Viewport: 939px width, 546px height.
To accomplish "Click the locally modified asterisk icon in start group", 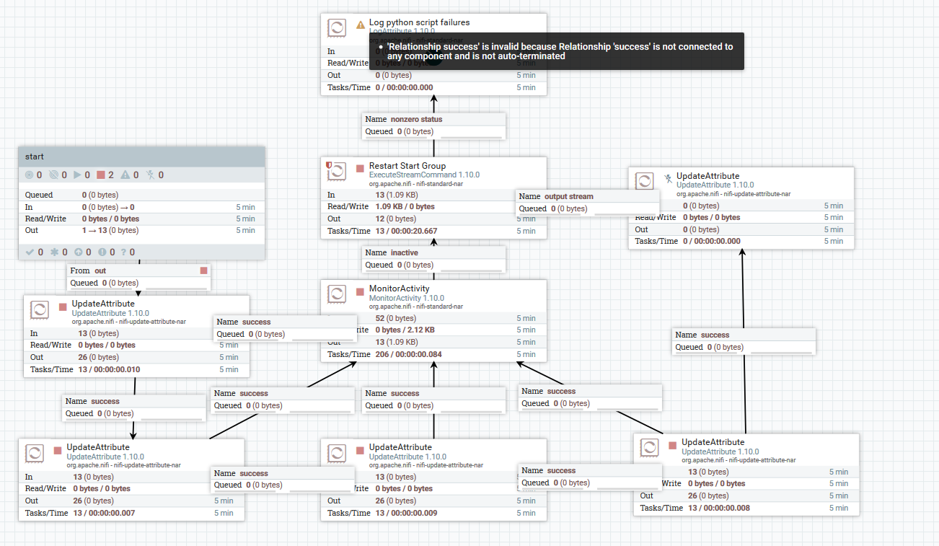I will tap(54, 252).
